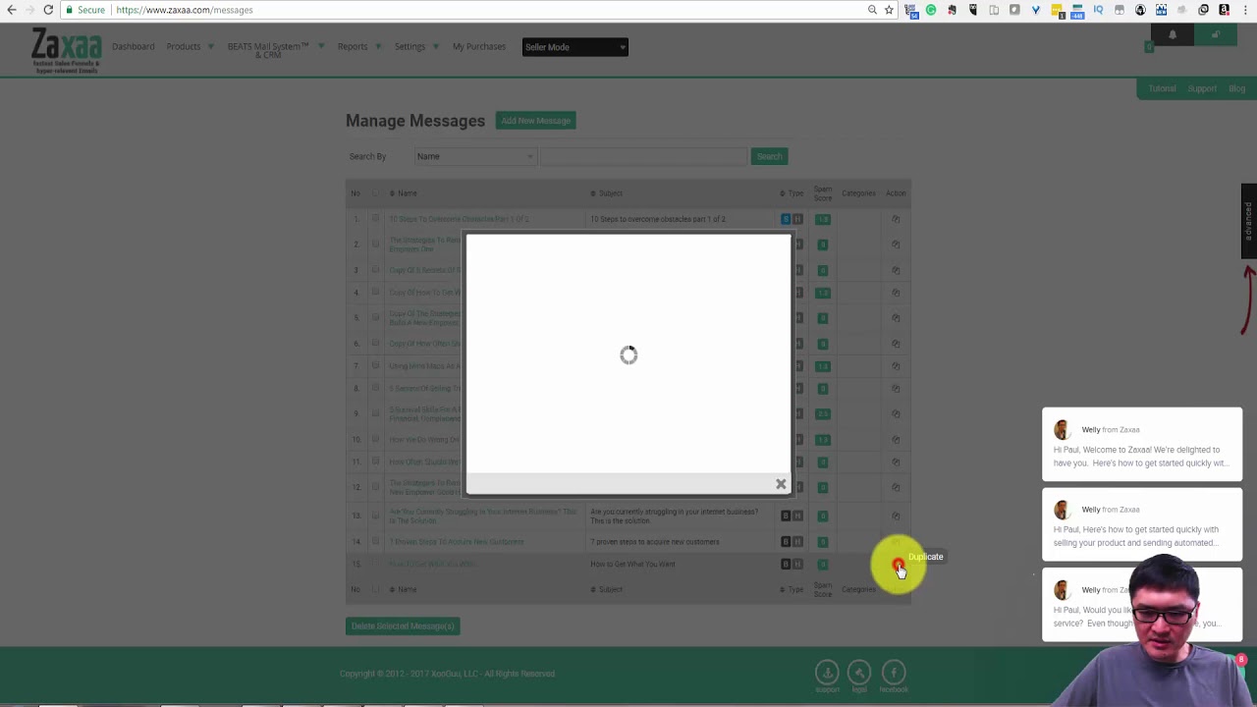Image resolution: width=1257 pixels, height=707 pixels.
Task: Click the S type badge on row 1
Action: (x=785, y=219)
